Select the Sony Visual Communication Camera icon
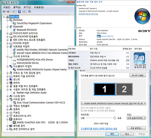 pos(14,103)
